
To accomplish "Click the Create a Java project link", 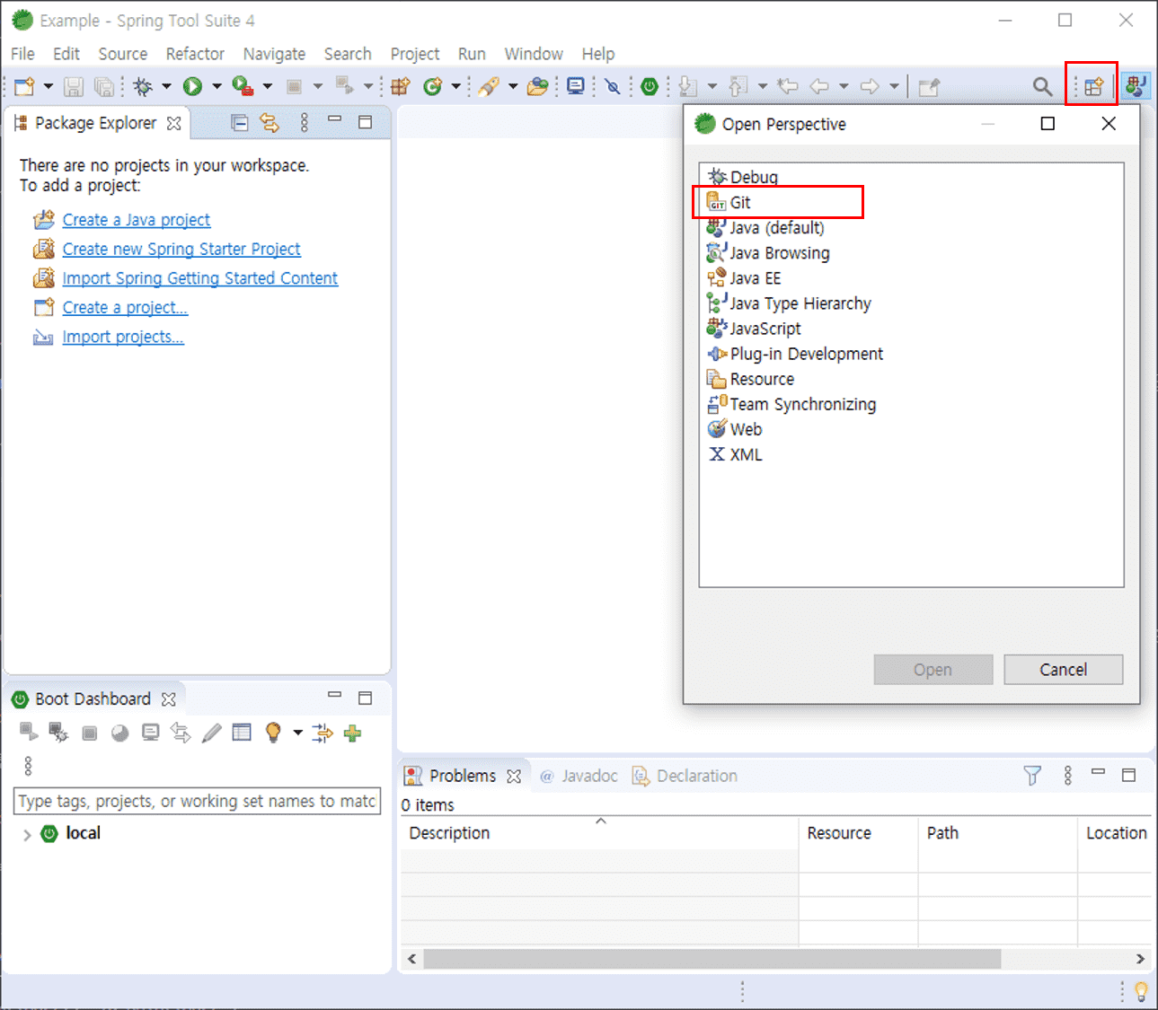I will [x=137, y=220].
